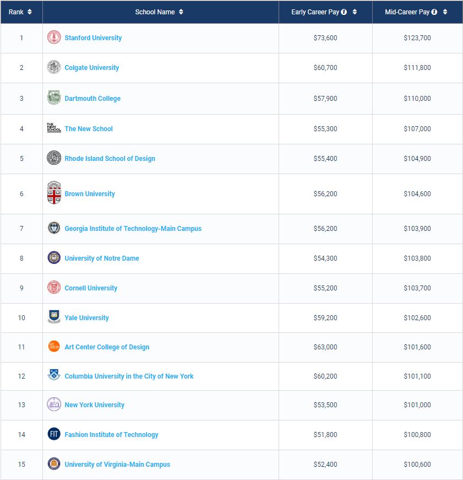Open Georgia Institute of Technology-Main Campus link
463x480 pixels.
[133, 229]
